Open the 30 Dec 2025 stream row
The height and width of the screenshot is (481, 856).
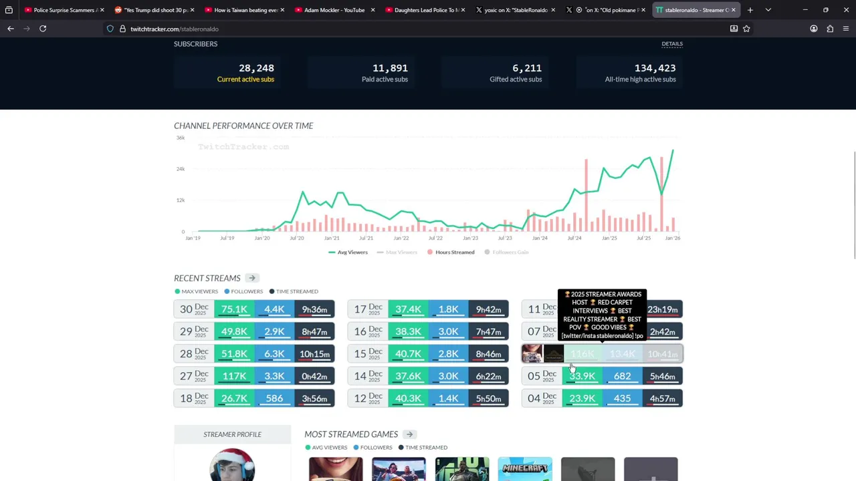pos(254,309)
